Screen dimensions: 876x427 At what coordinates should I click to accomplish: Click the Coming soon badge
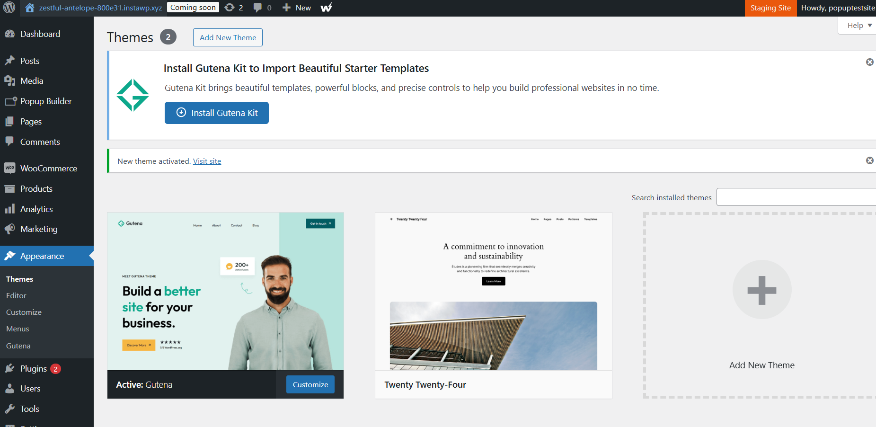point(193,8)
